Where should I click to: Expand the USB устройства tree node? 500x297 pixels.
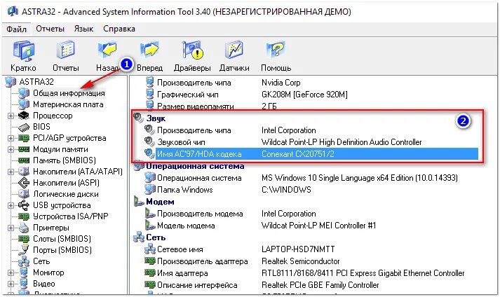click(11, 205)
